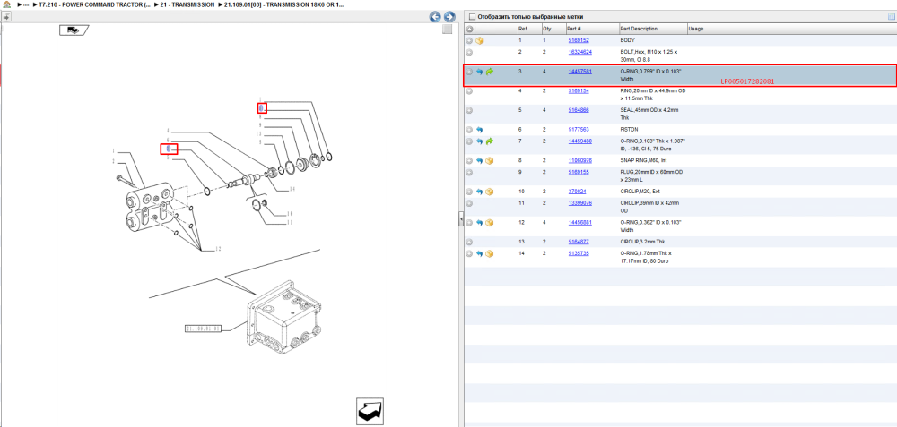
Task: Open part number 5135735 link
Action: (579, 253)
